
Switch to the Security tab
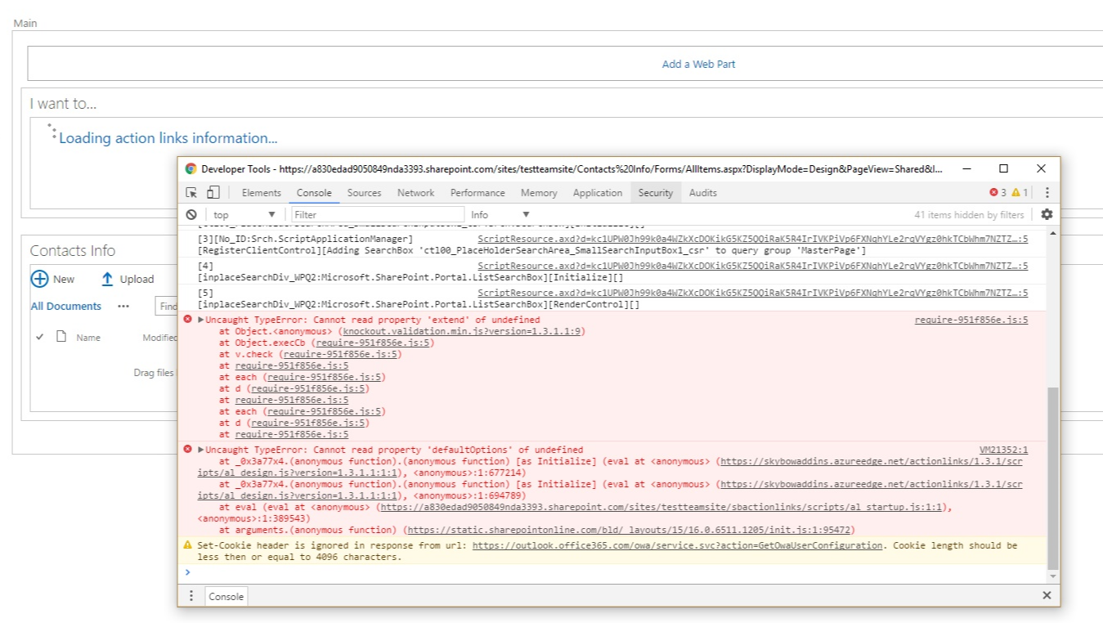[656, 193]
